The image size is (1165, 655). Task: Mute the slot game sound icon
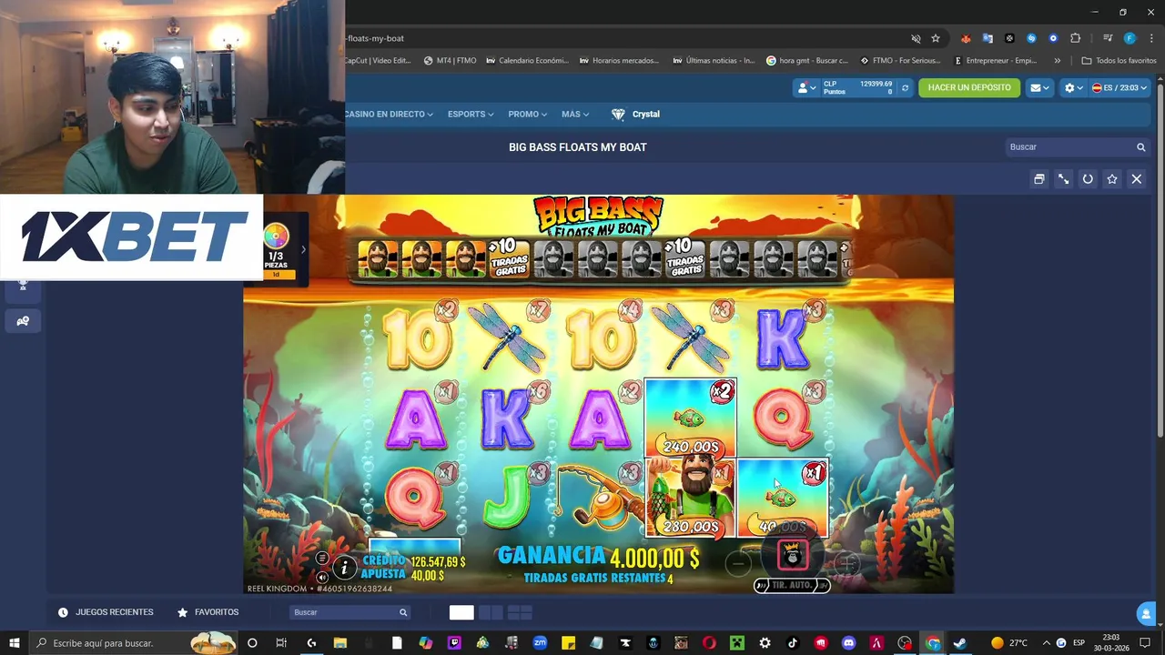(321, 577)
